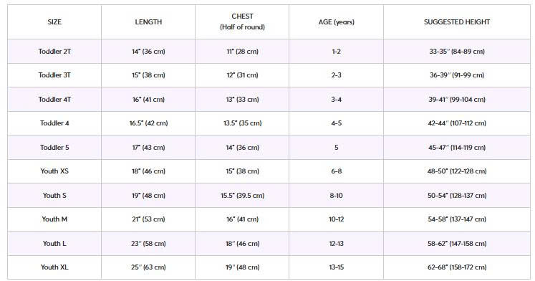
Task: Select the Youth S size cell
Action: 54,195
